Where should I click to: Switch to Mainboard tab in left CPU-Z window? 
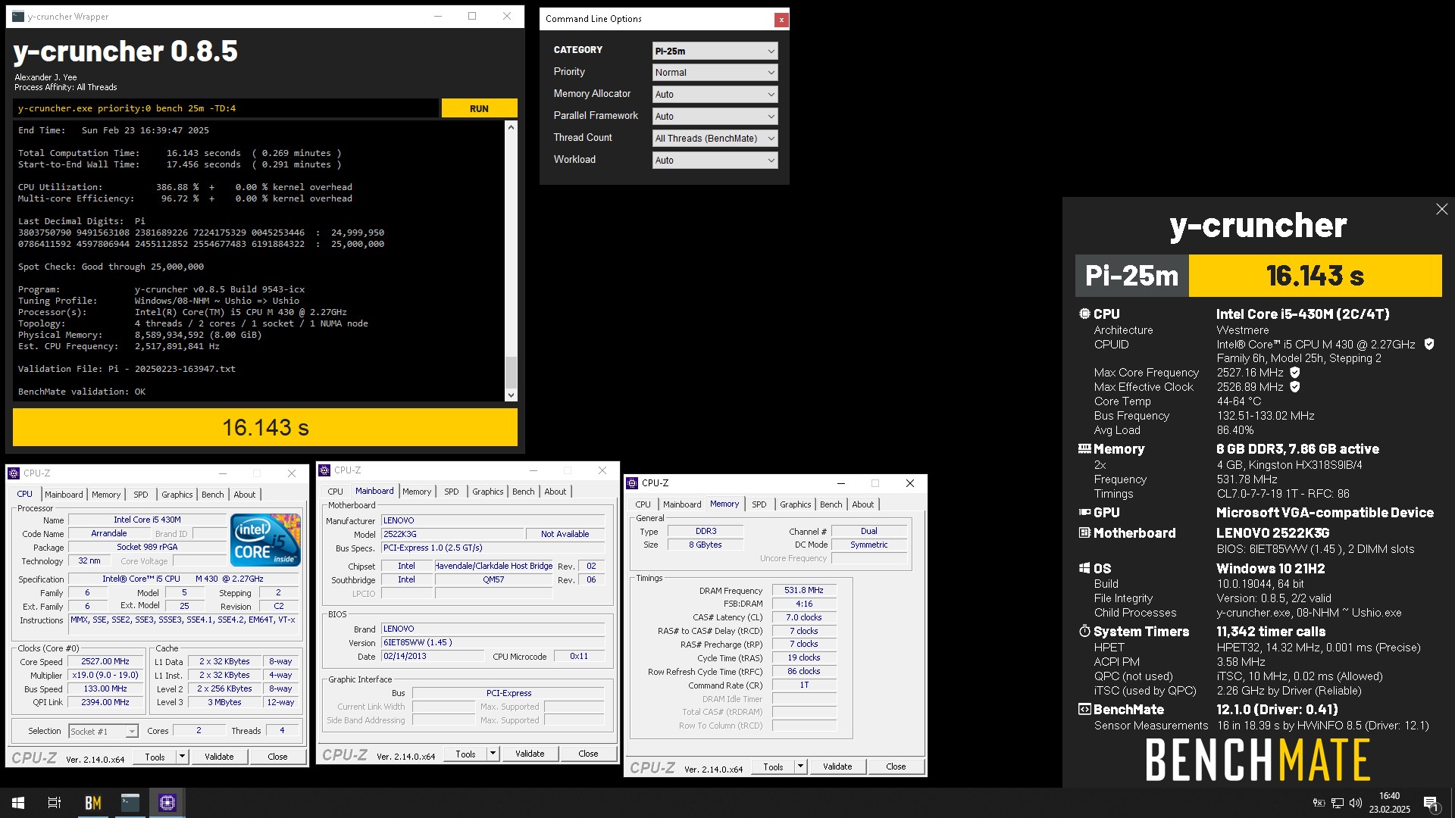64,495
